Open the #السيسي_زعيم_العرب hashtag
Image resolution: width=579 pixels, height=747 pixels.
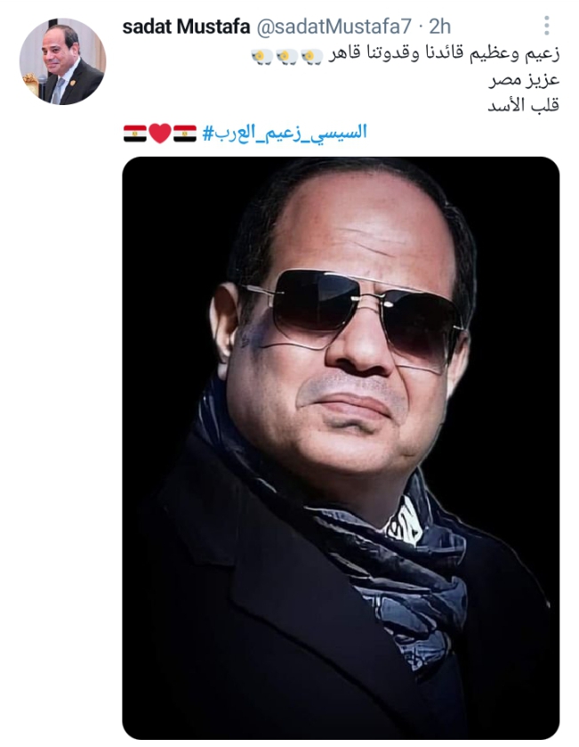(x=285, y=133)
